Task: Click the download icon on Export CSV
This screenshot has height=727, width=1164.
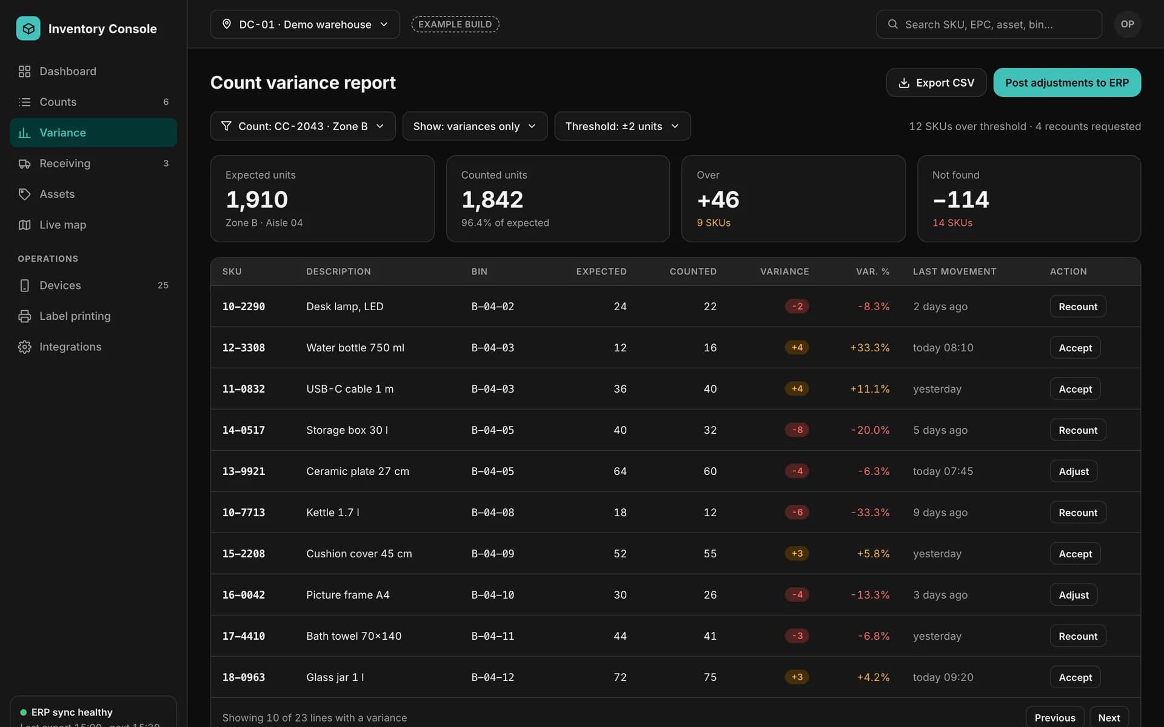Action: pyautogui.click(x=903, y=83)
